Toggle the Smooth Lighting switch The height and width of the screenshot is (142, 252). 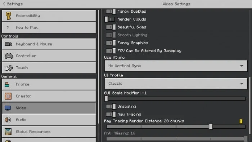point(111,35)
